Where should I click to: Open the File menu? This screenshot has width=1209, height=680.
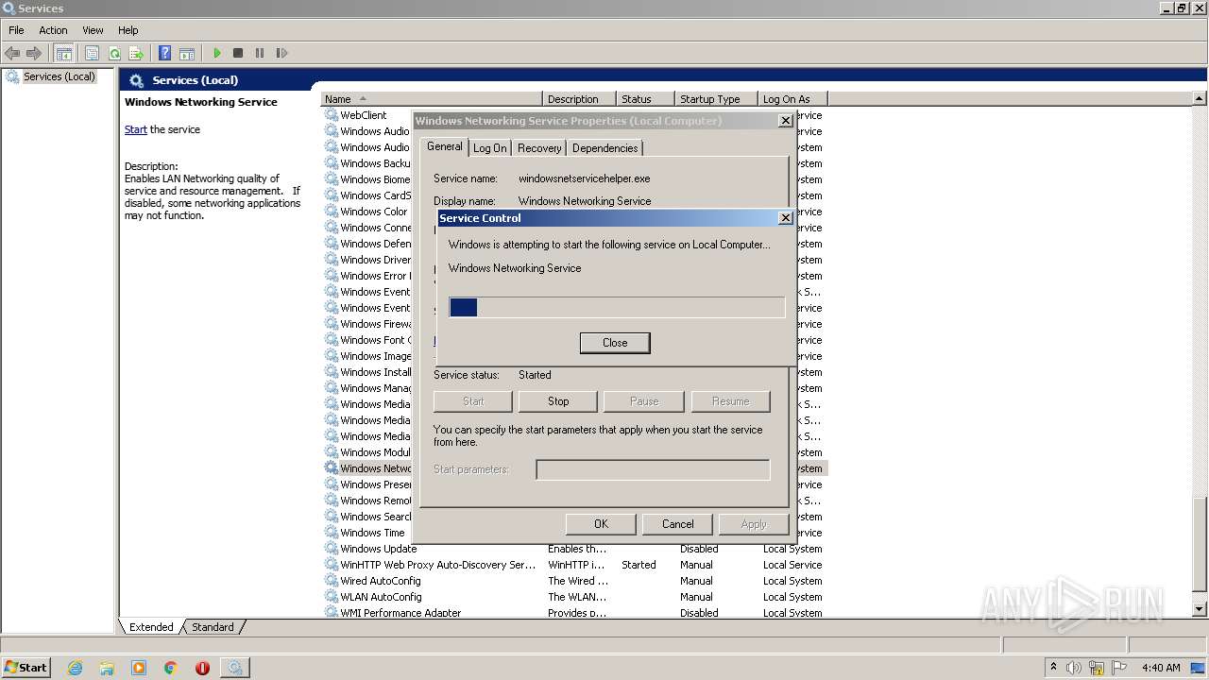click(16, 30)
